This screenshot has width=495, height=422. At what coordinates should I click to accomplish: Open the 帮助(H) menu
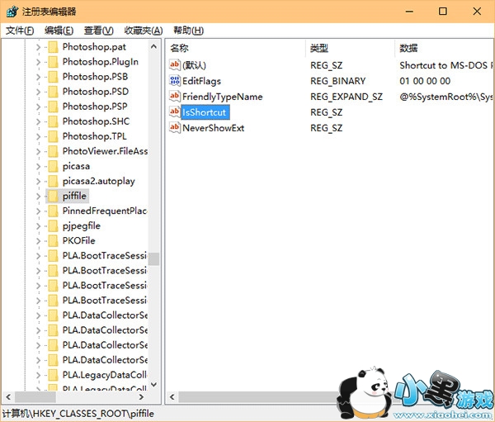pyautogui.click(x=188, y=31)
